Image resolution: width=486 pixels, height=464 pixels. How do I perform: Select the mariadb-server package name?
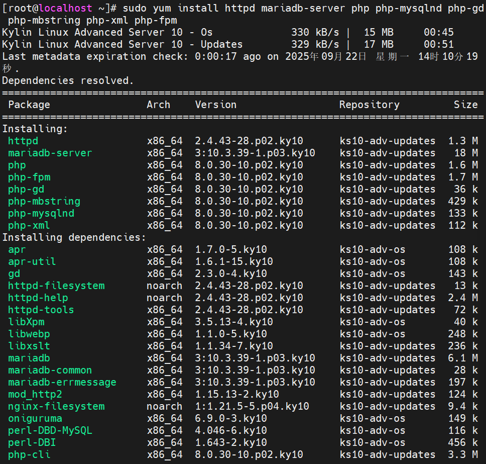tap(50, 153)
